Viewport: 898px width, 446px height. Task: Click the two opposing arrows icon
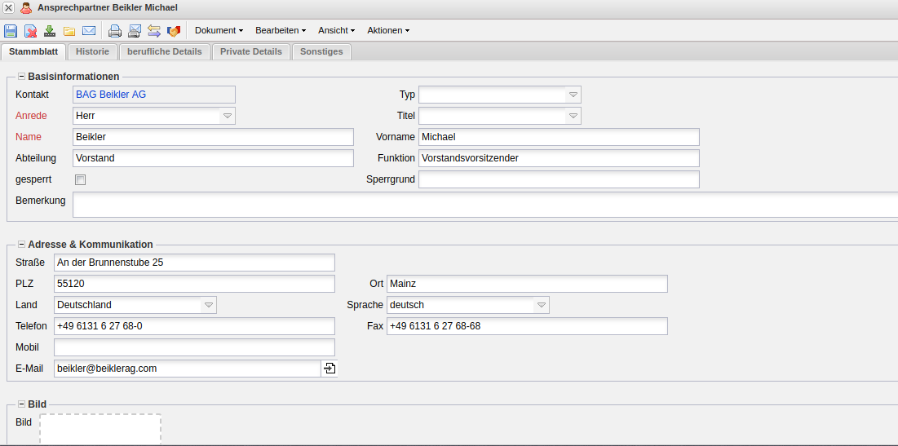(154, 31)
